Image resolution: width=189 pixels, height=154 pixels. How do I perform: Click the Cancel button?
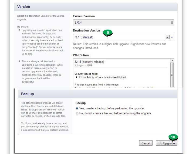click(x=146, y=143)
